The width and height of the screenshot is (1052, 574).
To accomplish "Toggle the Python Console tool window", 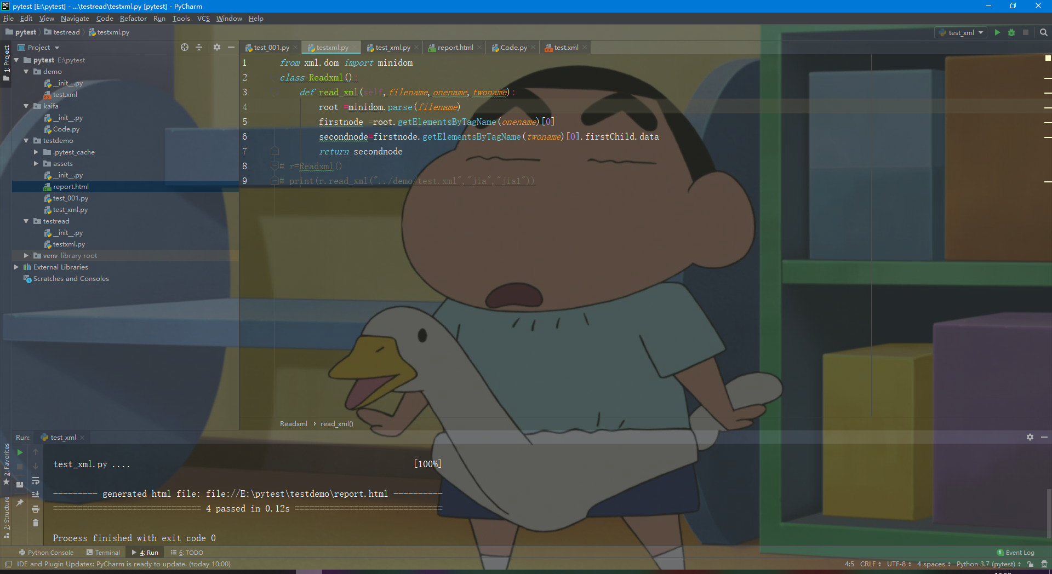I will (x=46, y=553).
